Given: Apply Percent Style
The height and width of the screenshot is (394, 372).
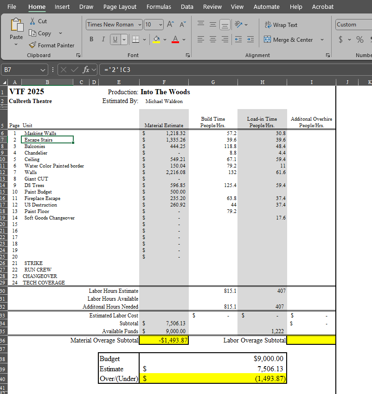Looking at the screenshot, I should point(359,39).
